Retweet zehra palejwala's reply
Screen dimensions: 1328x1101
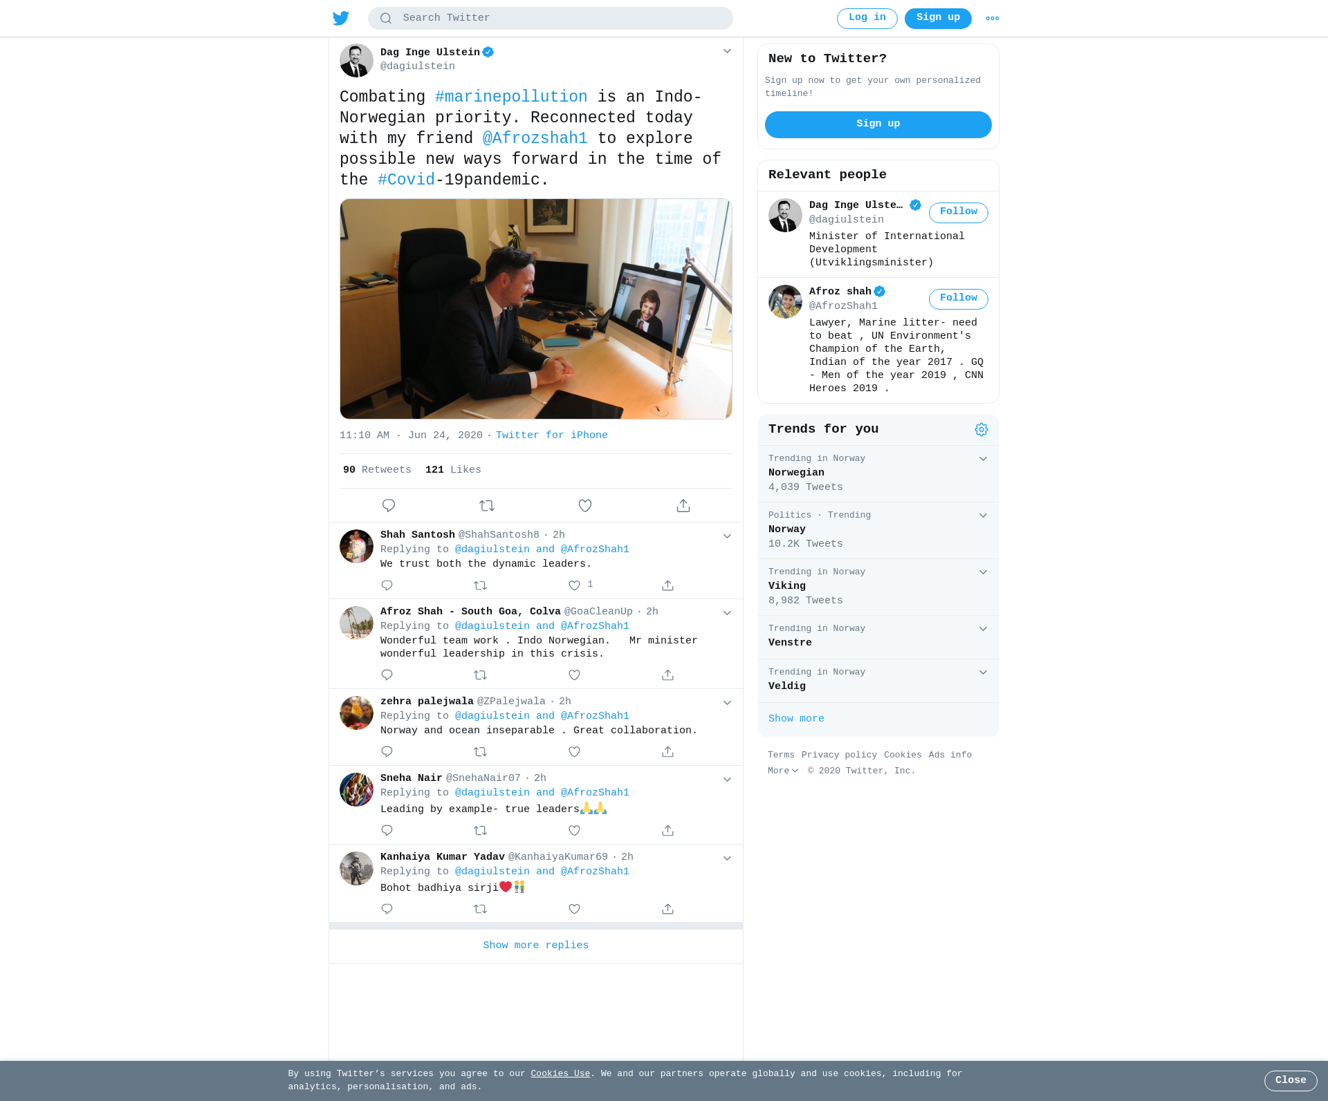pos(481,752)
